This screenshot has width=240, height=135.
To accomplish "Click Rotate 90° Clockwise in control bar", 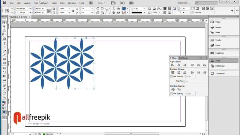I will 98,9.
